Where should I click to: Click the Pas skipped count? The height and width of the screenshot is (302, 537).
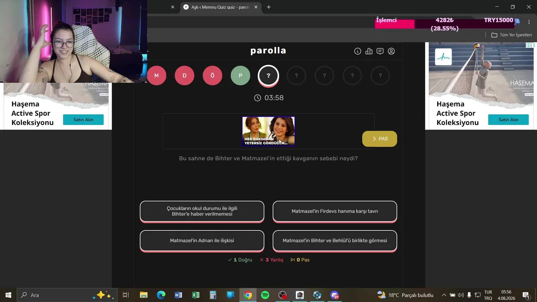pyautogui.click(x=300, y=260)
